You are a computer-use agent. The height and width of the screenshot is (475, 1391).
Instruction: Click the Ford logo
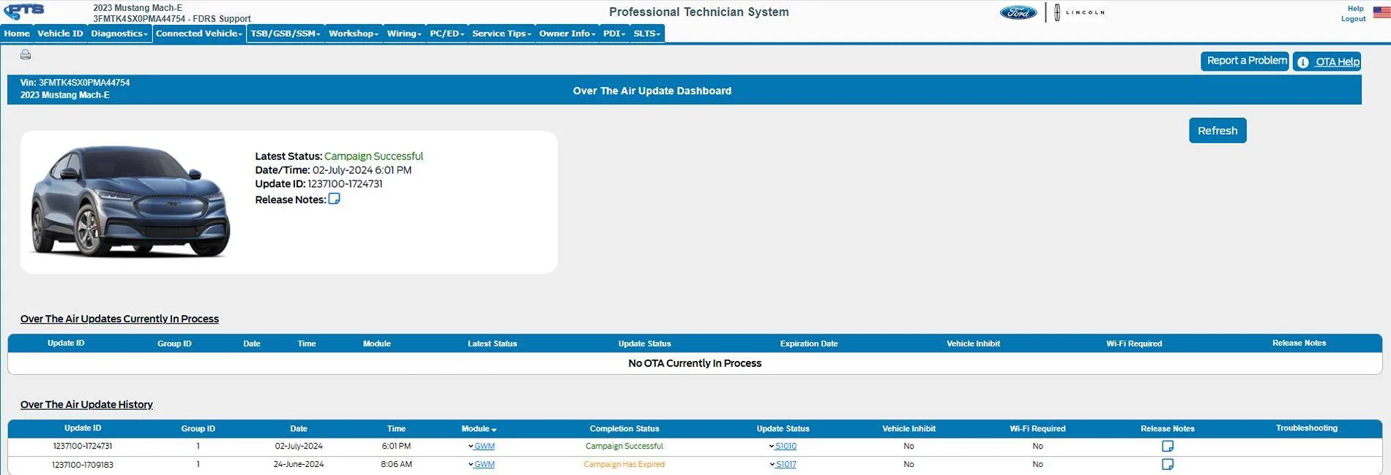1018,12
